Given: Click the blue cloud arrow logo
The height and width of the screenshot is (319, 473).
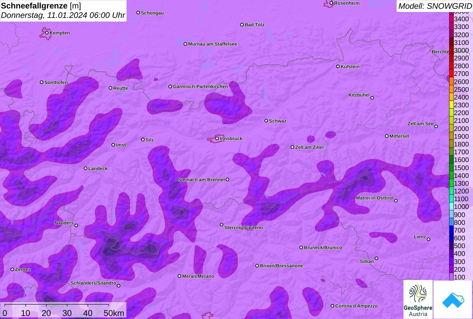Looking at the screenshot, I should [x=453, y=299].
